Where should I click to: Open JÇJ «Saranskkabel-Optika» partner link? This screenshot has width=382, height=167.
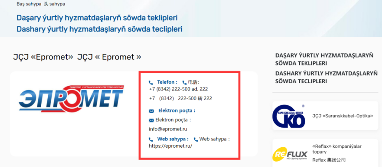342,116
